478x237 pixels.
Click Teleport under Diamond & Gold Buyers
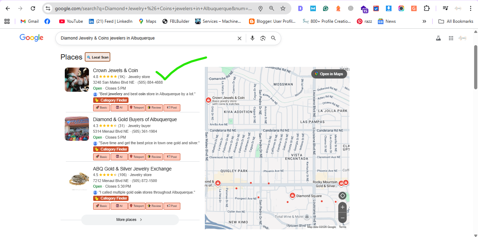[137, 157]
